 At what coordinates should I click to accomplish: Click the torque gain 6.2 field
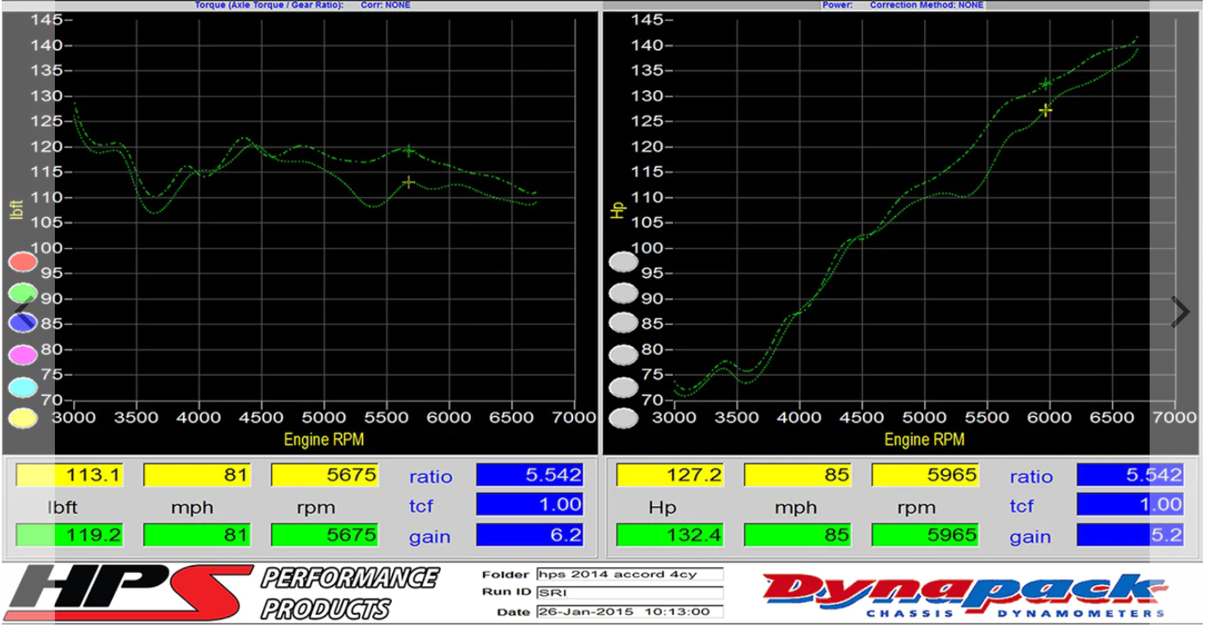point(530,535)
